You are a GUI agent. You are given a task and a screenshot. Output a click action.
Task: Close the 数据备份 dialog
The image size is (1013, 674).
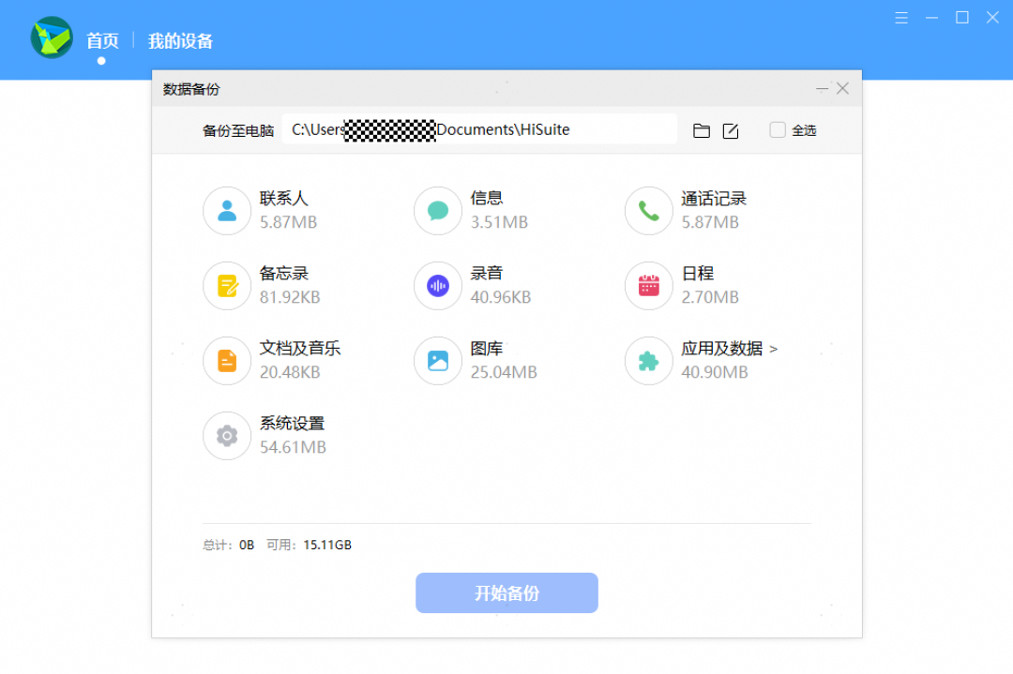(842, 88)
